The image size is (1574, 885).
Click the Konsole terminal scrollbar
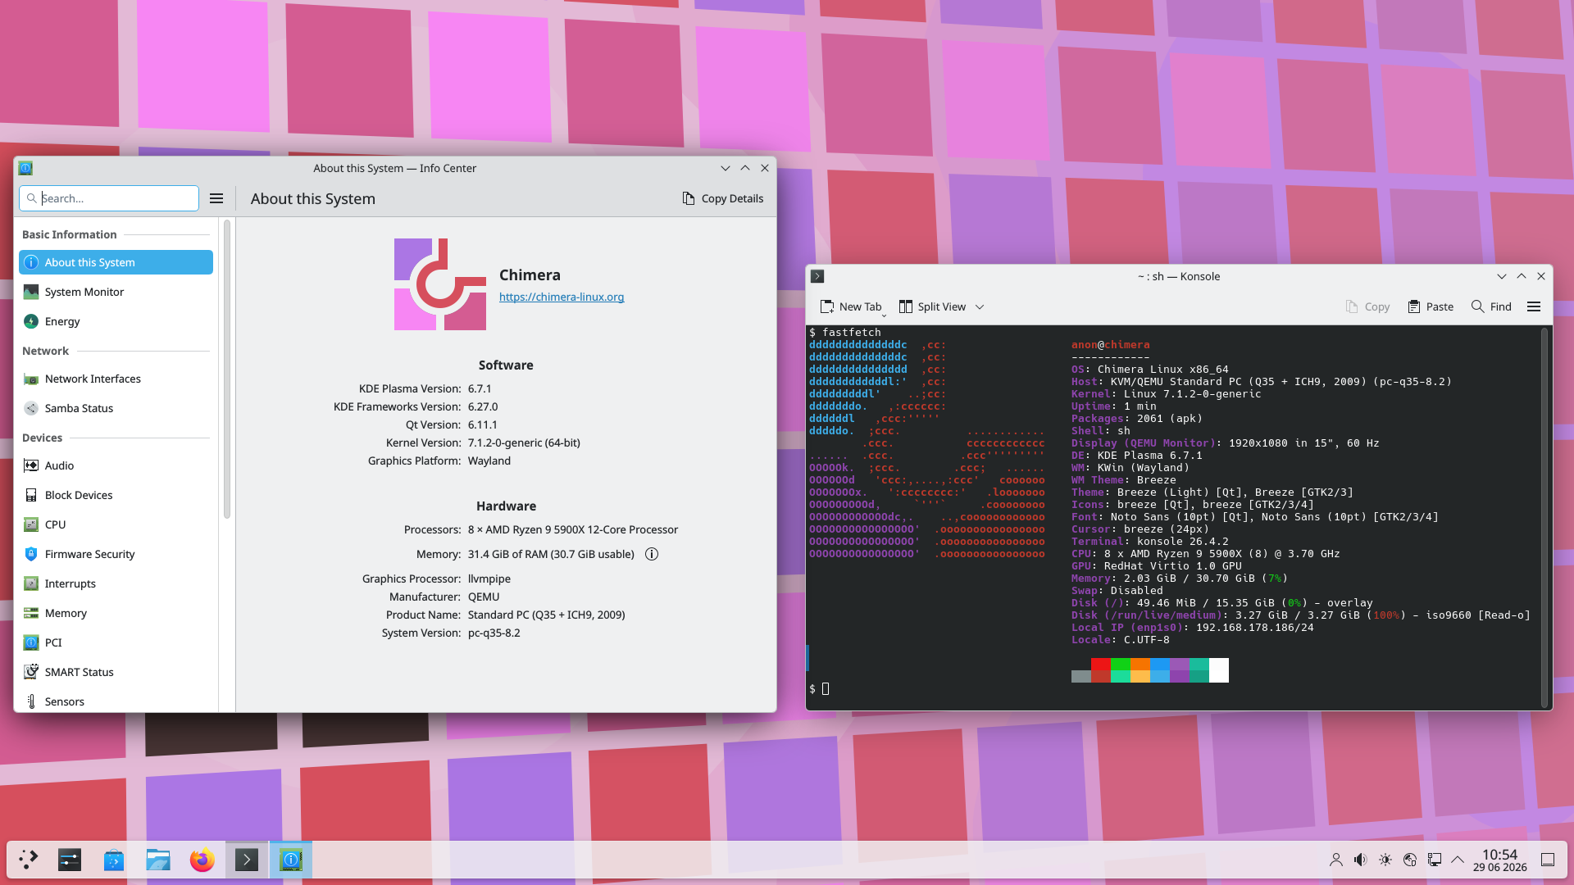pos(1544,516)
